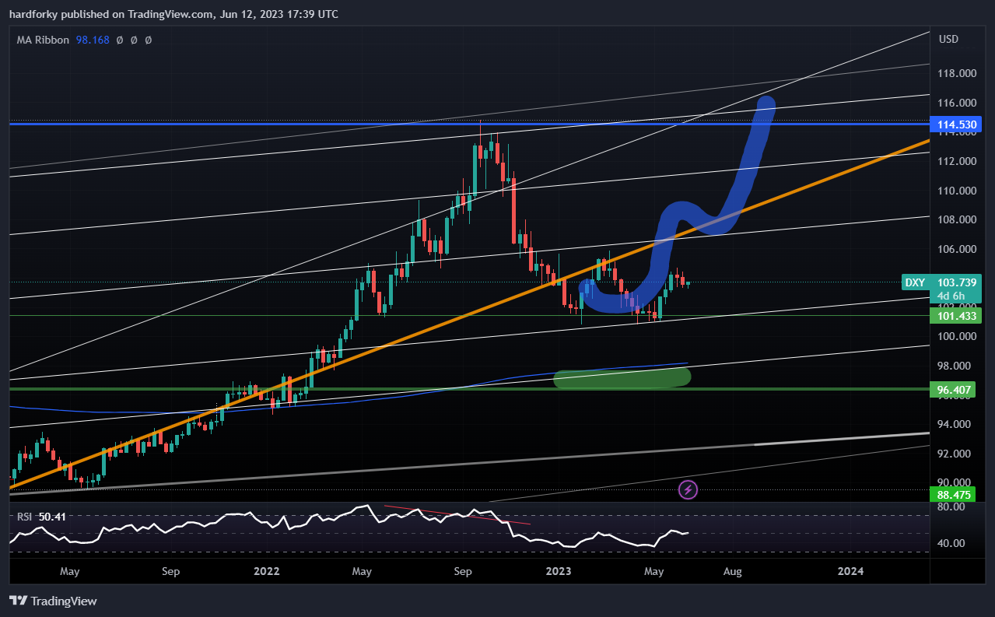This screenshot has width=995, height=617.
Task: Click the 118.000 price axis label
Action: click(957, 74)
